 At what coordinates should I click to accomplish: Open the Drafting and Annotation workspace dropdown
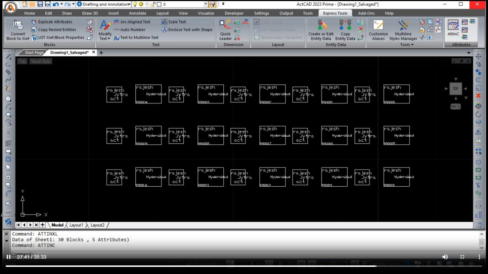click(129, 4)
